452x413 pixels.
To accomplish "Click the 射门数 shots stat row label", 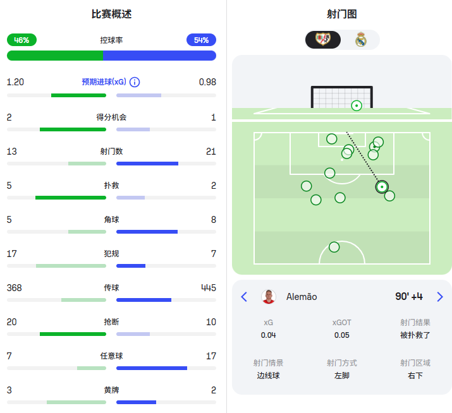I will pos(111,152).
